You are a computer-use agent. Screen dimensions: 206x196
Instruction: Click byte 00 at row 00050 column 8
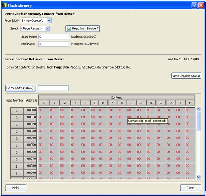119,145
